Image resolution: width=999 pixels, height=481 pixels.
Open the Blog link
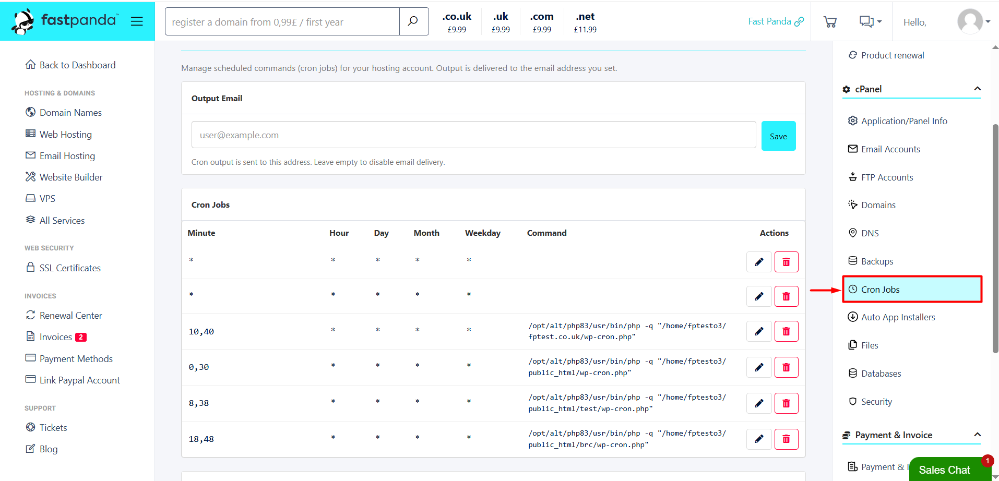41,449
